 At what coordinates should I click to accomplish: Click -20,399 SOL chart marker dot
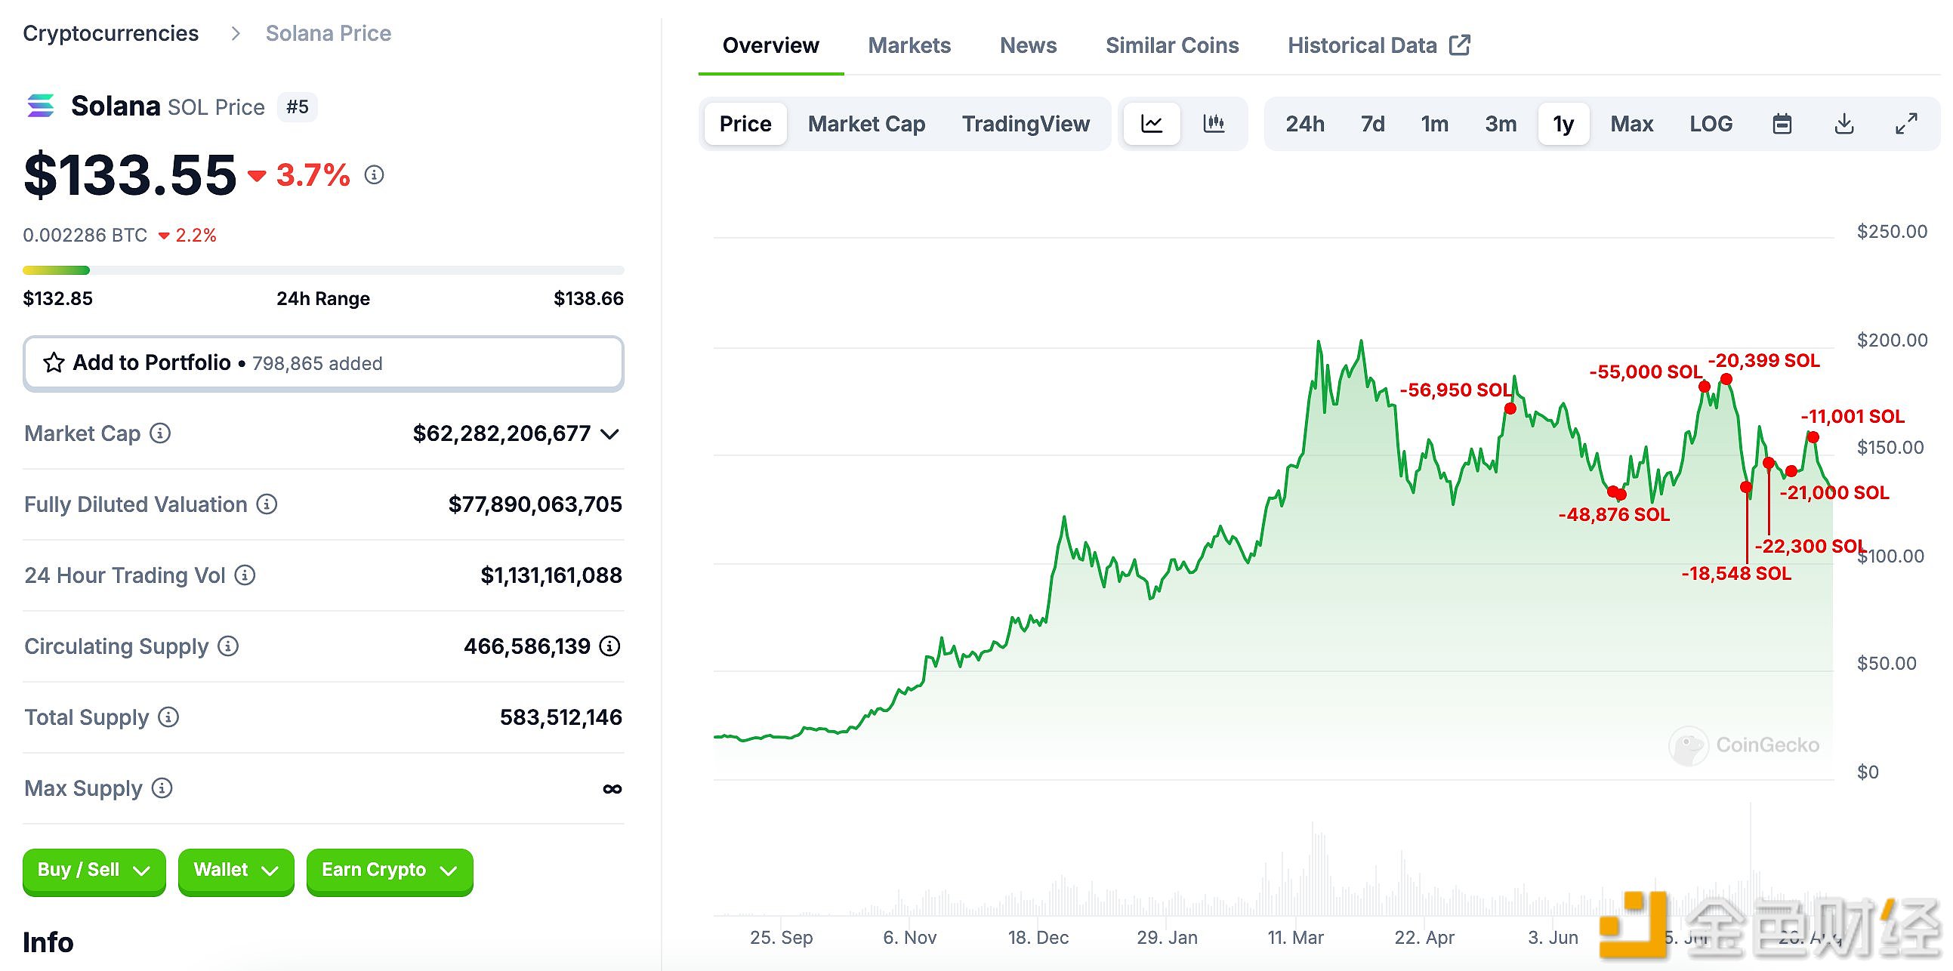coord(1726,379)
